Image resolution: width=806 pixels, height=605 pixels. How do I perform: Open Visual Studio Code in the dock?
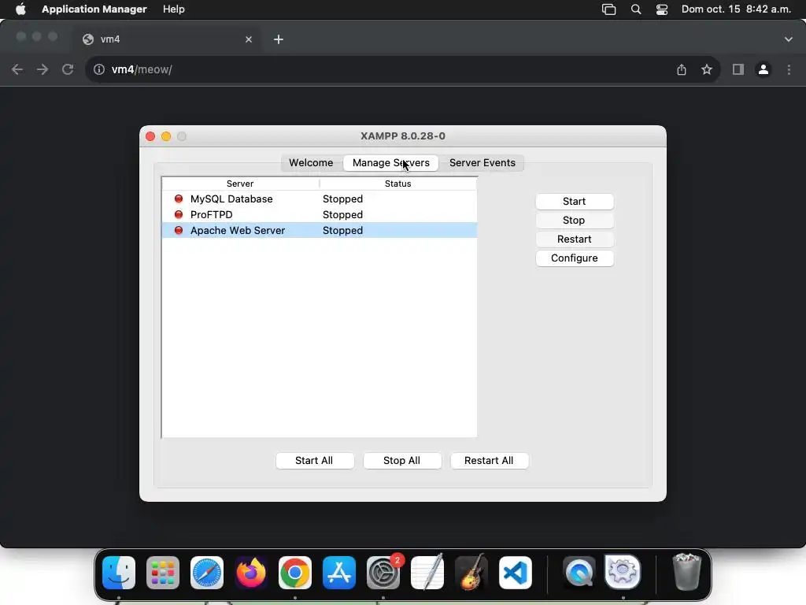coord(516,573)
